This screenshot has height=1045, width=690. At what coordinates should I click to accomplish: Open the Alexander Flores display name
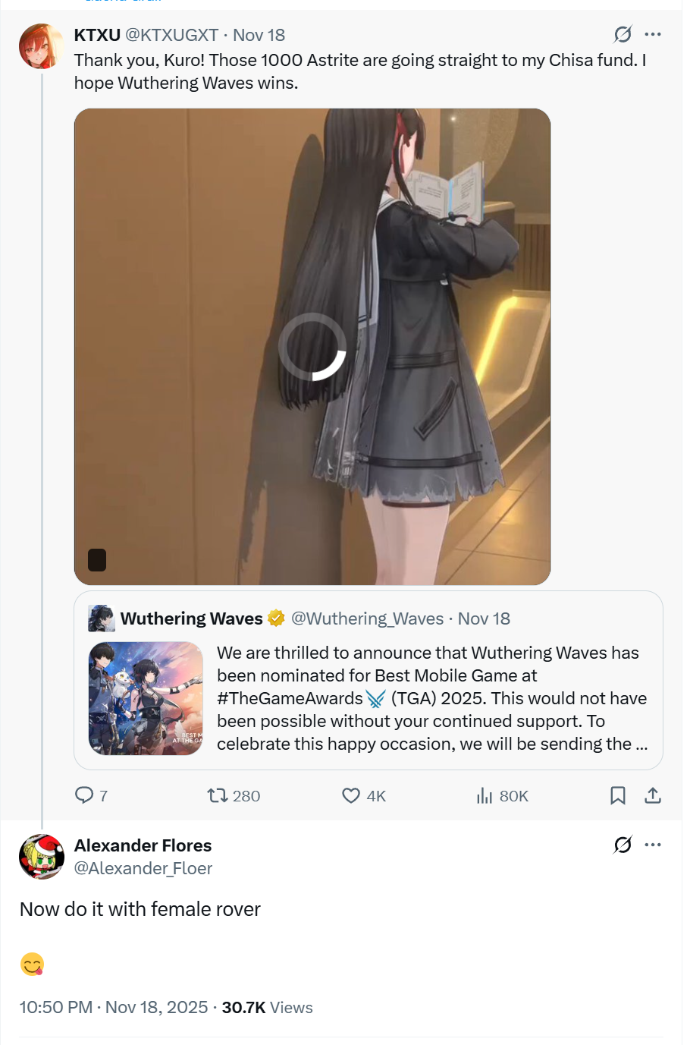(143, 845)
